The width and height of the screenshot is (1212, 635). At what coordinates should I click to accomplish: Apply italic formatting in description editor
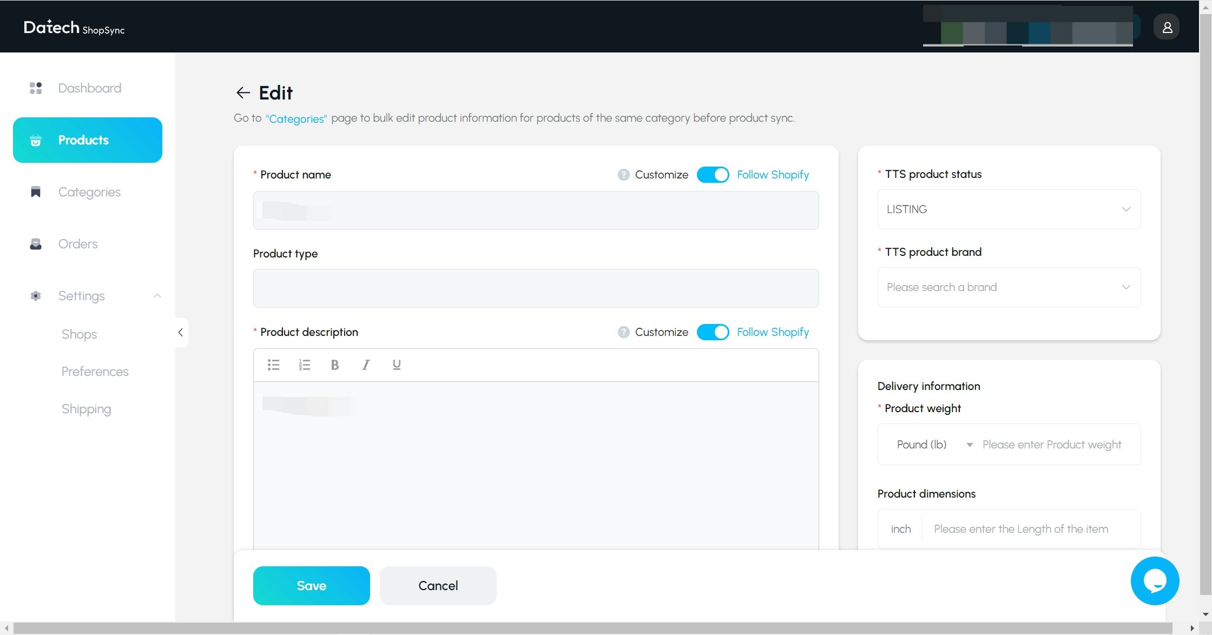[366, 365]
